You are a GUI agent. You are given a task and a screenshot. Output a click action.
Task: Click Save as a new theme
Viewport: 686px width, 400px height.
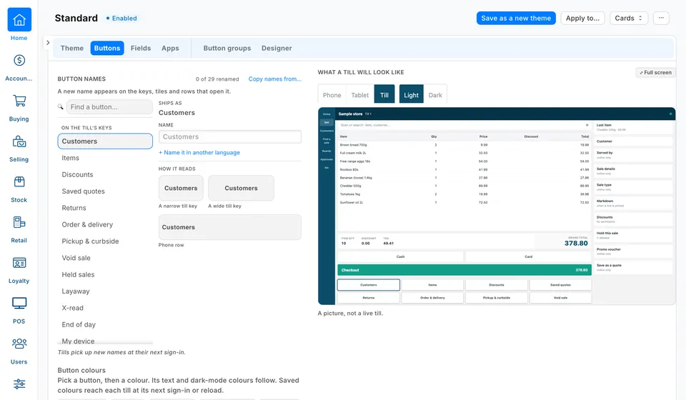(x=516, y=18)
